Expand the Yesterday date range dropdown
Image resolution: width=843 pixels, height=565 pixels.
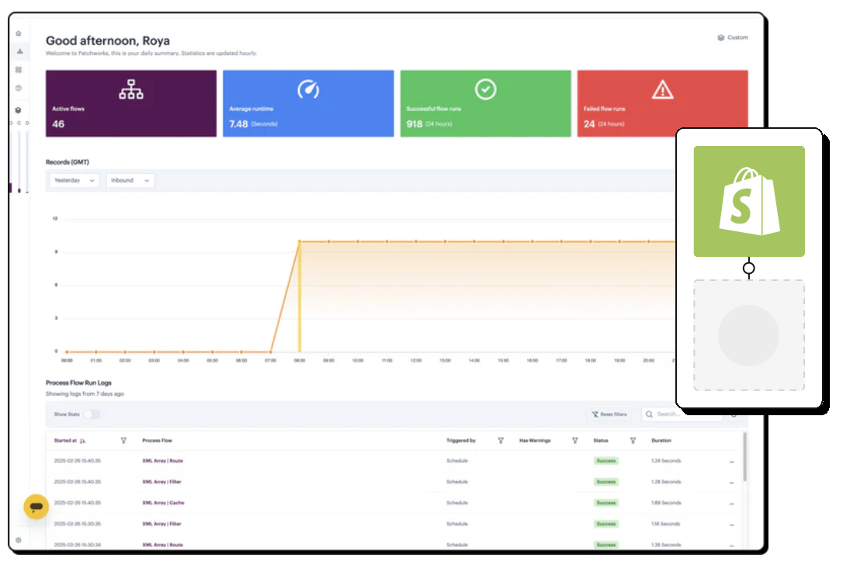[75, 181]
